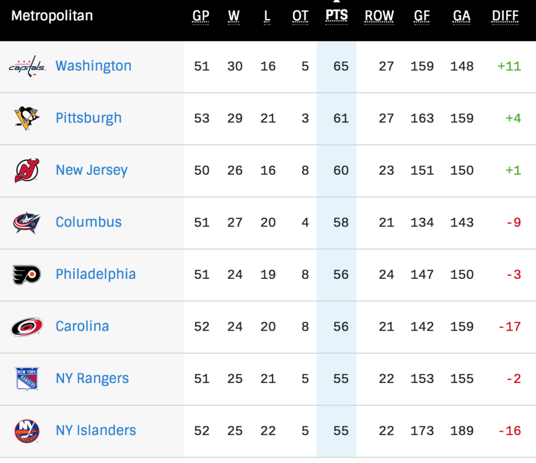Sort by OT column header

click(300, 16)
